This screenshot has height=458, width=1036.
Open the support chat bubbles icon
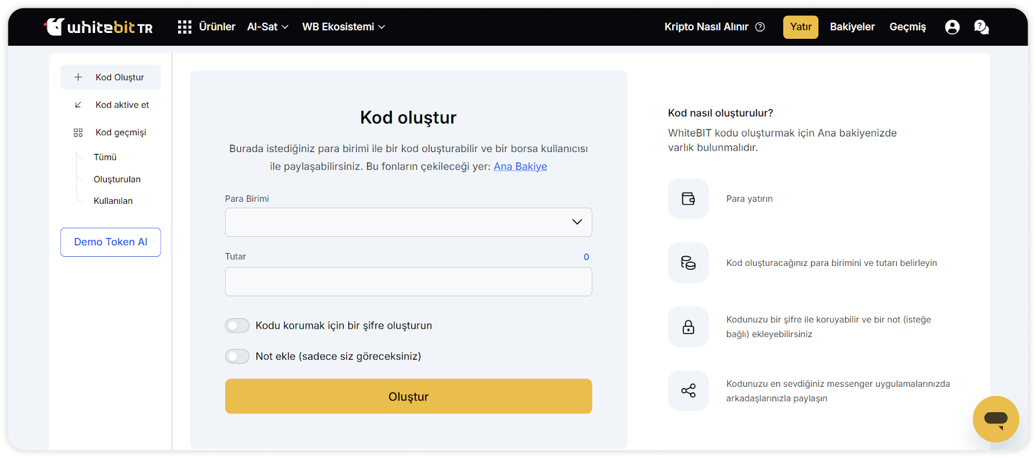(x=981, y=27)
